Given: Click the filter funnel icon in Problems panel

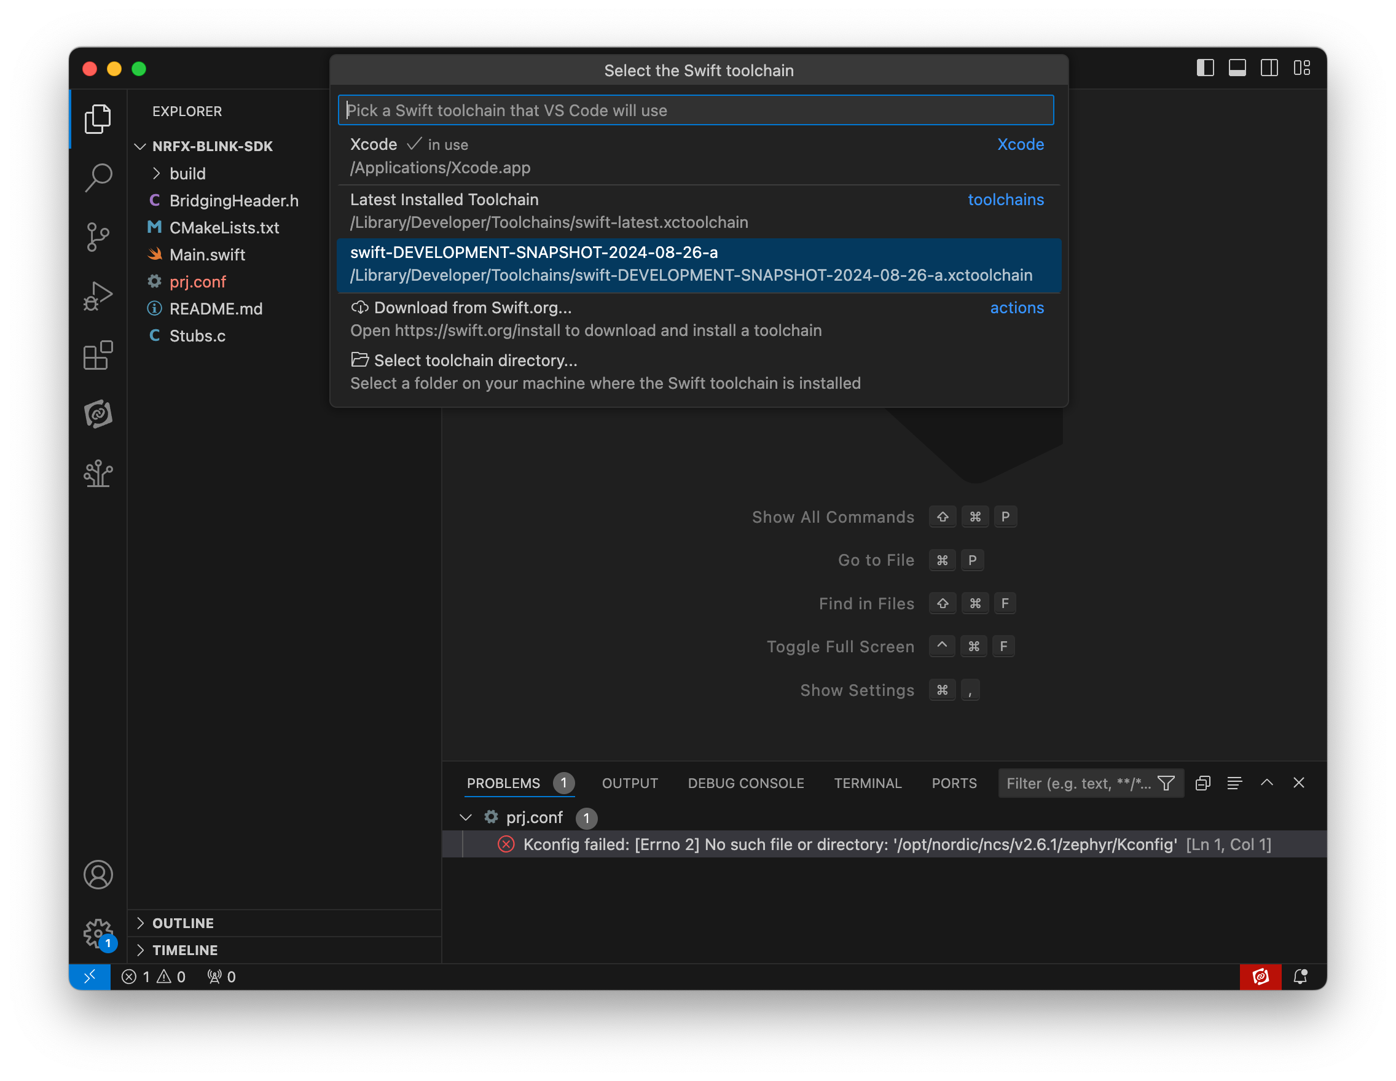Looking at the screenshot, I should coord(1166,783).
